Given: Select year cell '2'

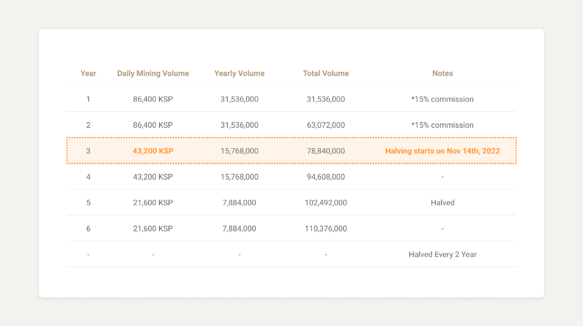Looking at the screenshot, I should tap(88, 126).
